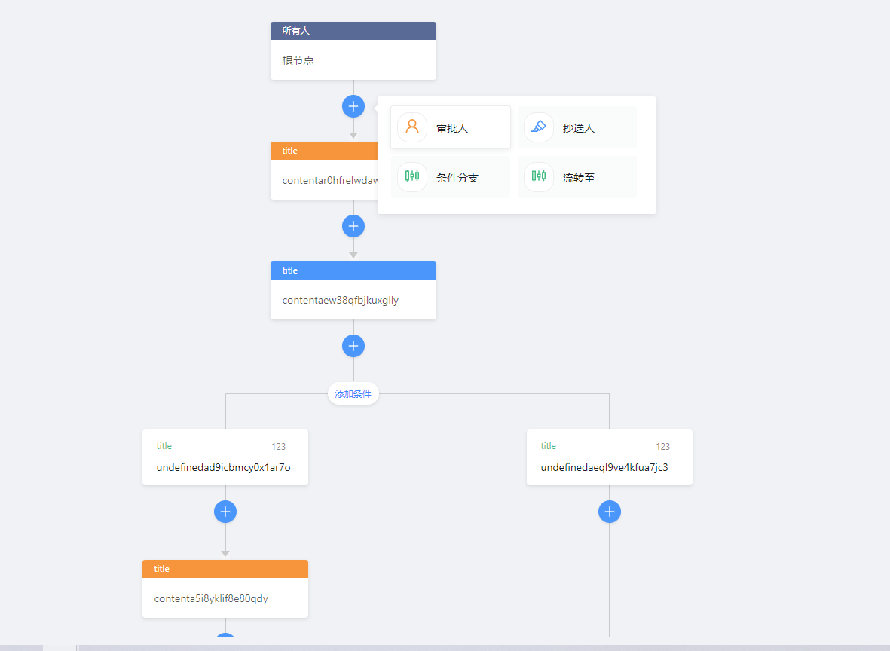Open the contenta5i8yklif8e80qdy approver node

click(x=225, y=598)
